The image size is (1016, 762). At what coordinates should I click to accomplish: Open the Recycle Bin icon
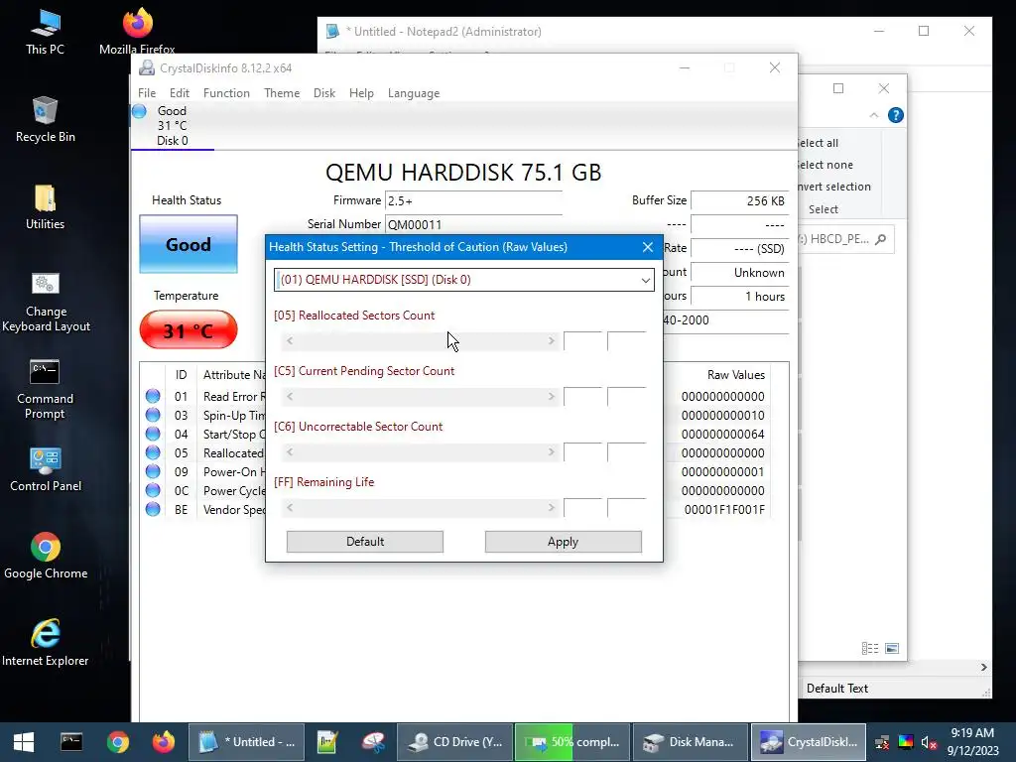[x=45, y=119]
